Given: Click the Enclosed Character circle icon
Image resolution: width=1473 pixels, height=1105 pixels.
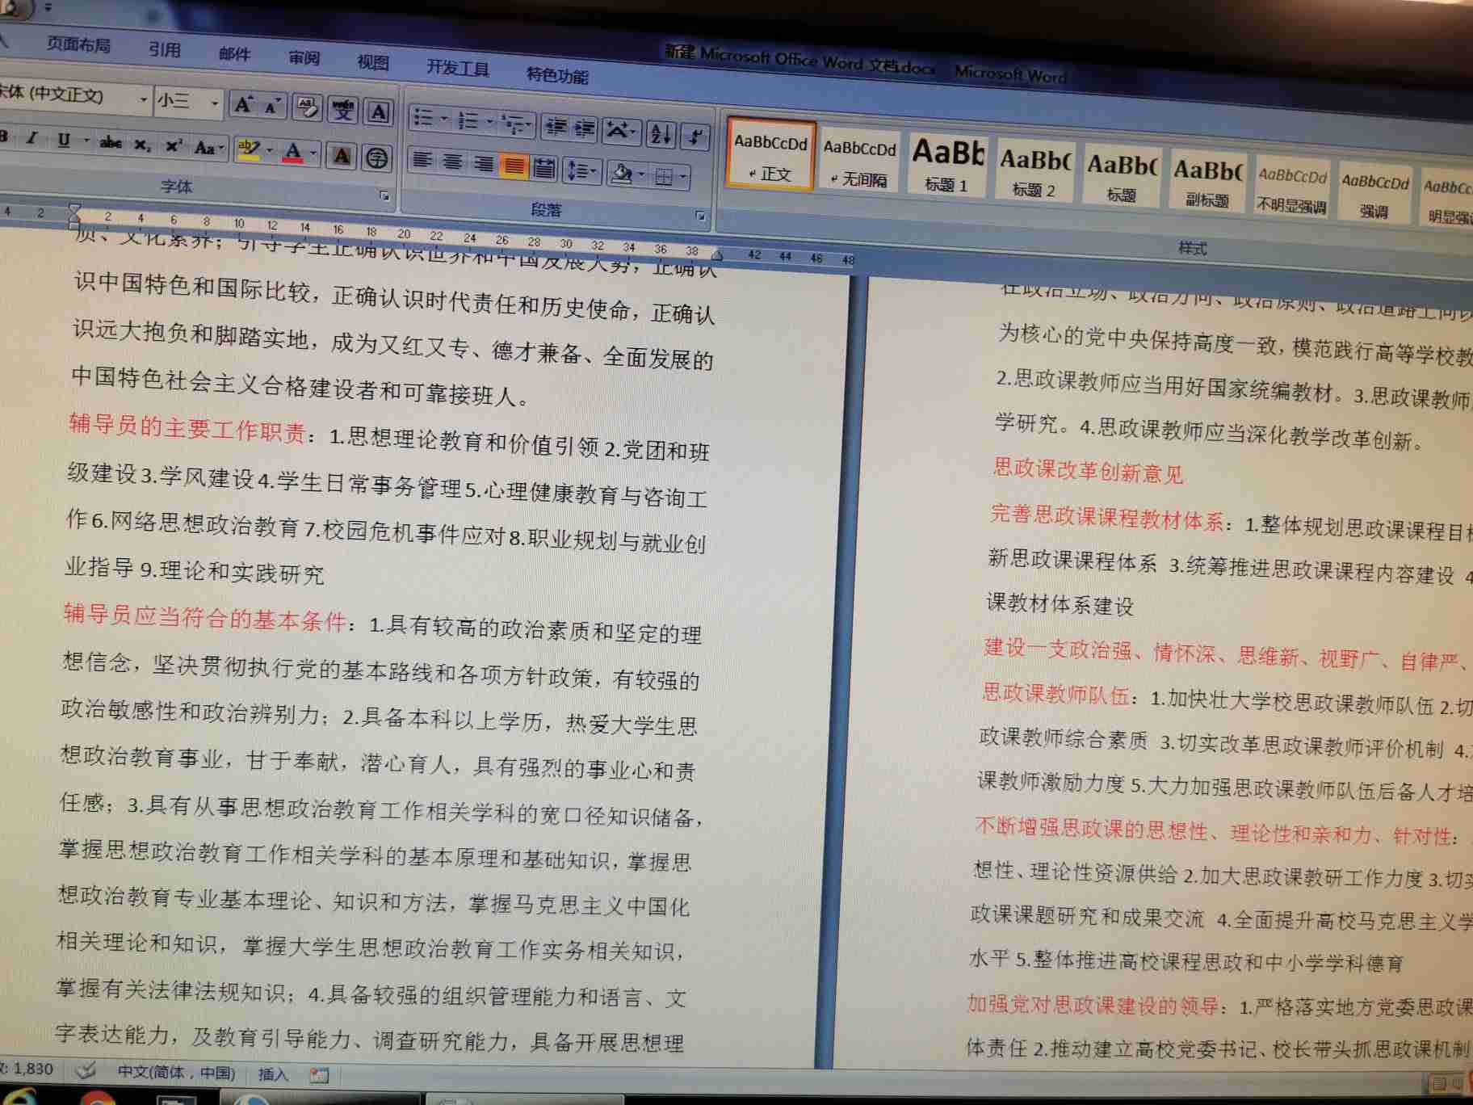Looking at the screenshot, I should 376,158.
